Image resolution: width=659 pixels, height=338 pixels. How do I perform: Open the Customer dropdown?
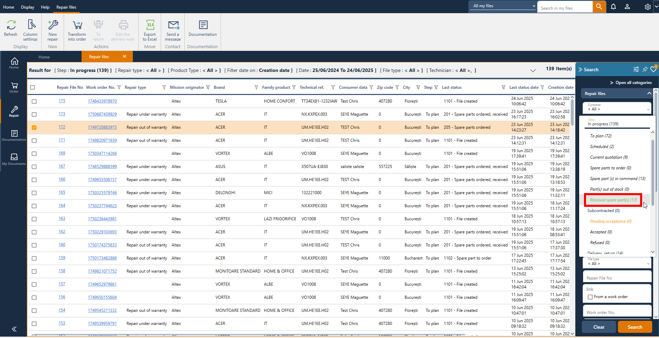[x=617, y=108]
